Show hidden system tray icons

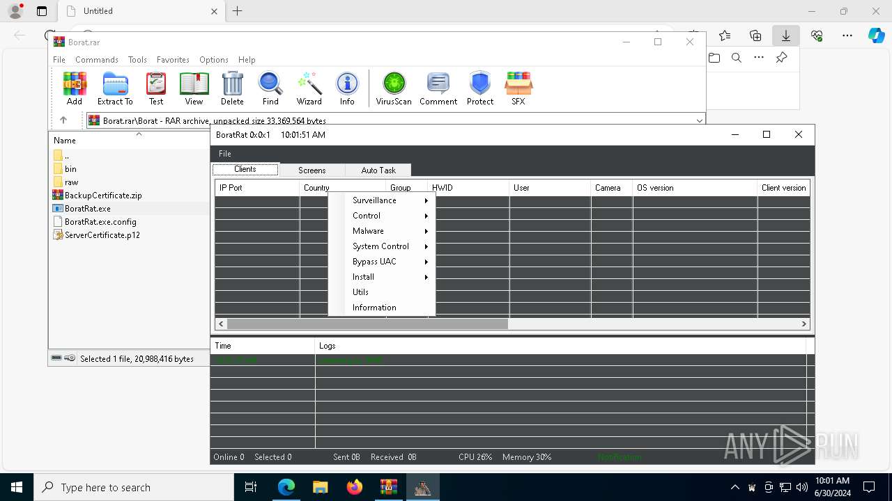(735, 487)
